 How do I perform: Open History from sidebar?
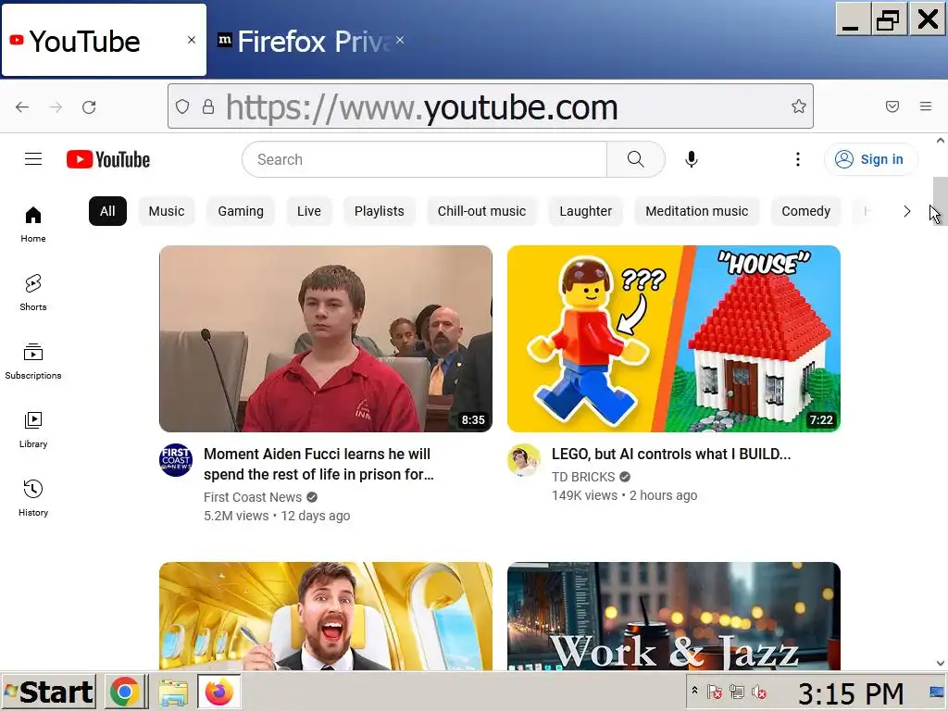[33, 497]
